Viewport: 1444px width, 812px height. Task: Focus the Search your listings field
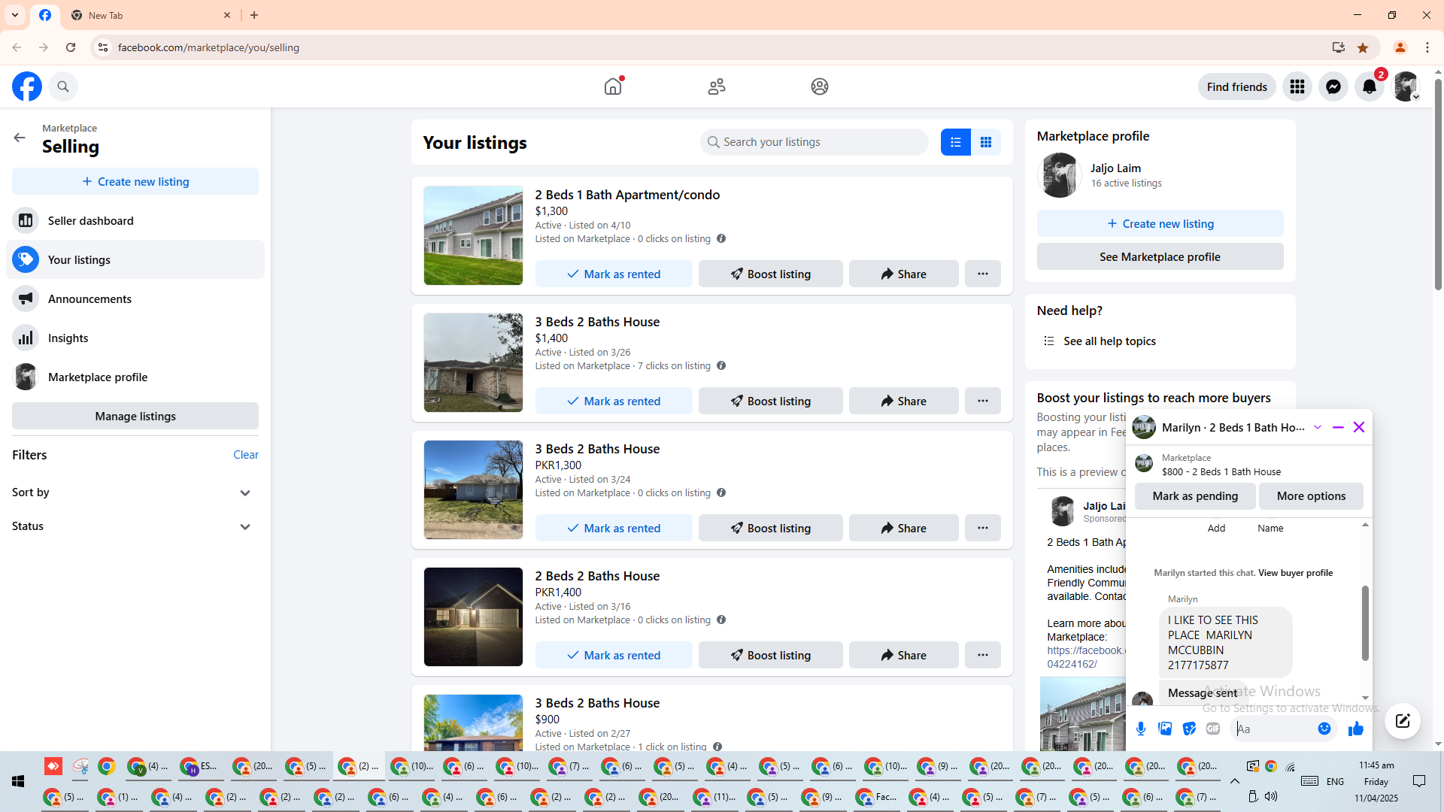pyautogui.click(x=815, y=142)
